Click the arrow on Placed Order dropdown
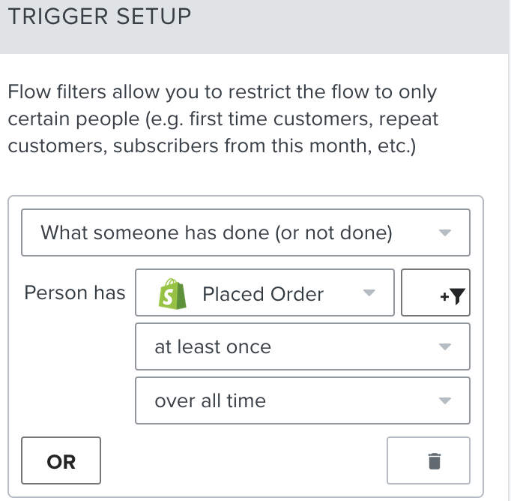 369,293
